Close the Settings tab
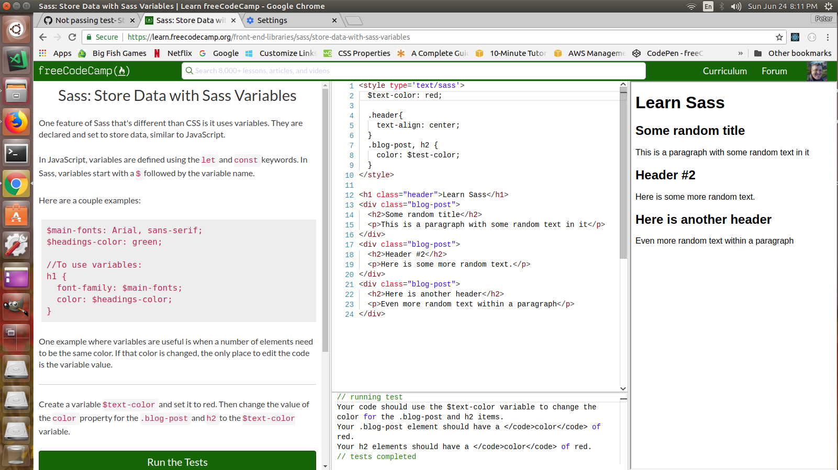The height and width of the screenshot is (470, 838). click(334, 20)
